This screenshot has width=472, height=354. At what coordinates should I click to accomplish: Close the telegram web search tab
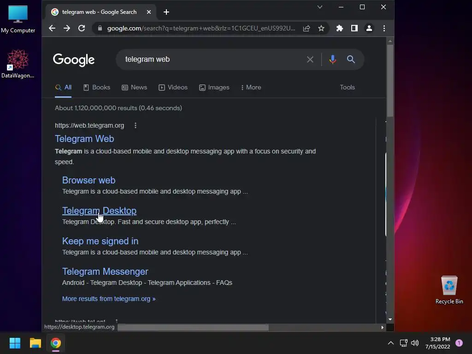click(149, 12)
